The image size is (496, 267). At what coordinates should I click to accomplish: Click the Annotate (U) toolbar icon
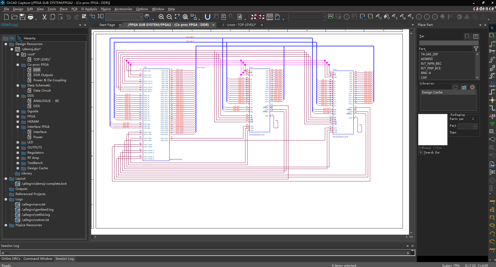coord(207,17)
